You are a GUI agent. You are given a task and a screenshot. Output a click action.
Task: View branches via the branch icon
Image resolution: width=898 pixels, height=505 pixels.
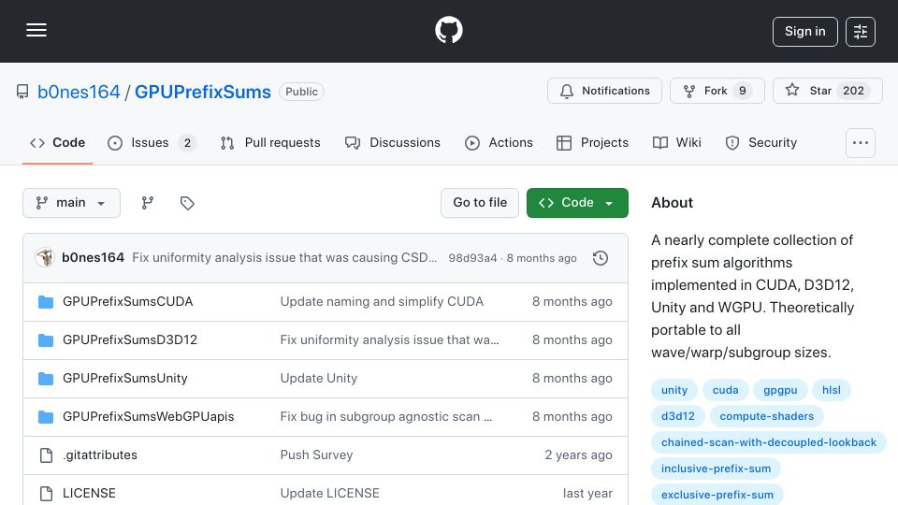[148, 203]
